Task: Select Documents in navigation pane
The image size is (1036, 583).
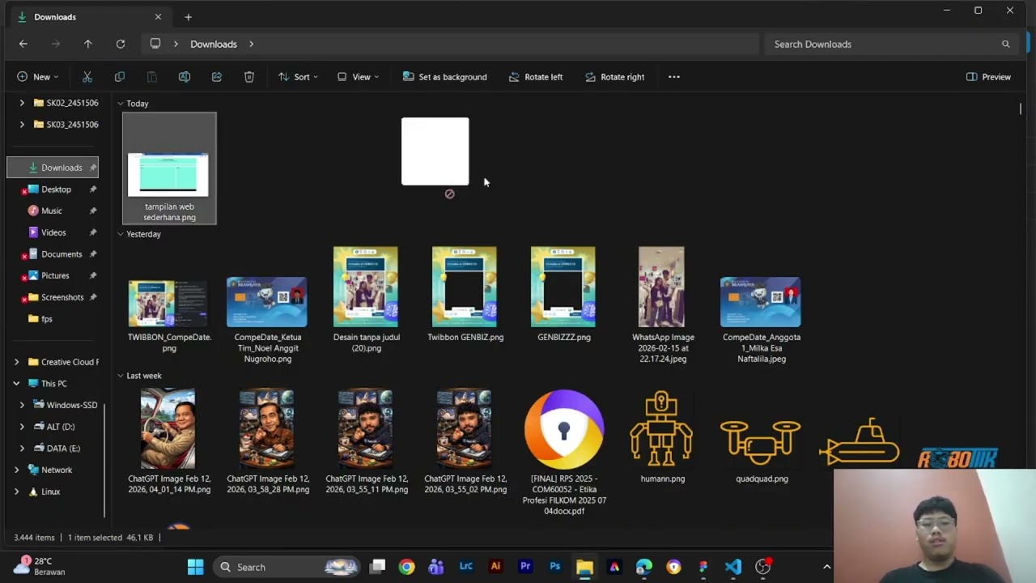Action: coord(62,254)
